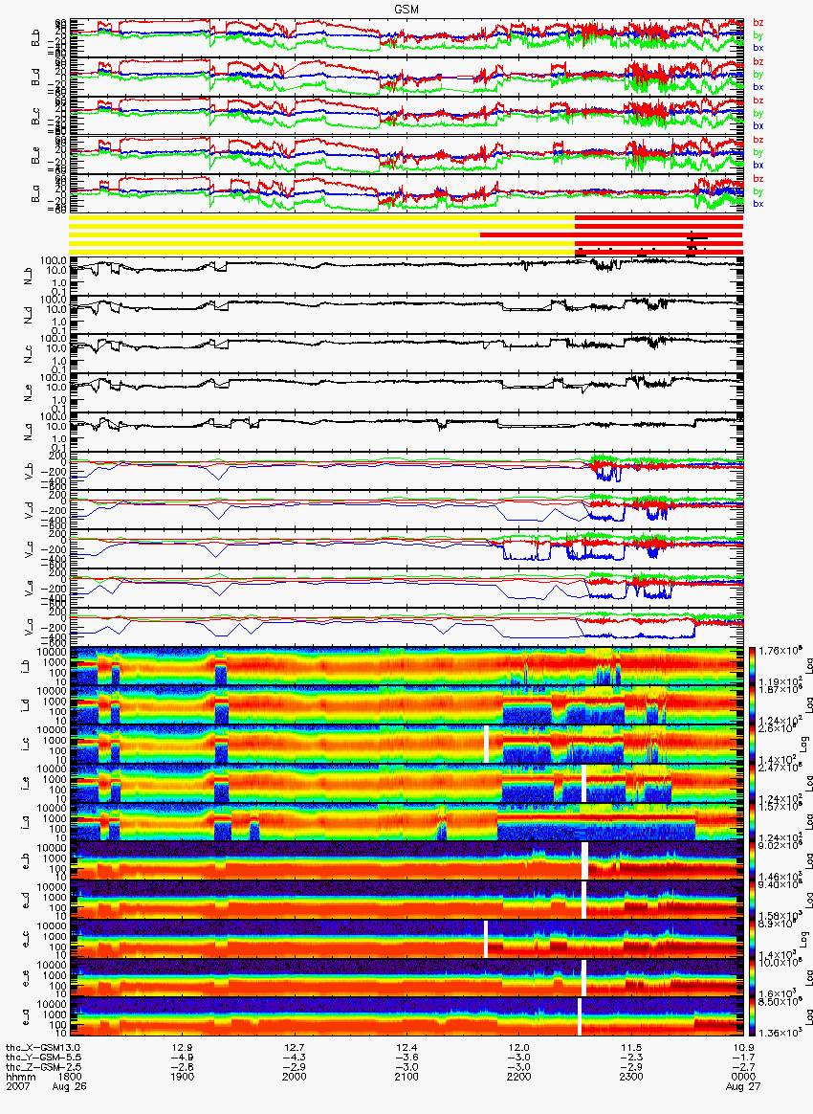Click the color bar beside i_b spectrogram
The image size is (813, 1114).
[750, 666]
